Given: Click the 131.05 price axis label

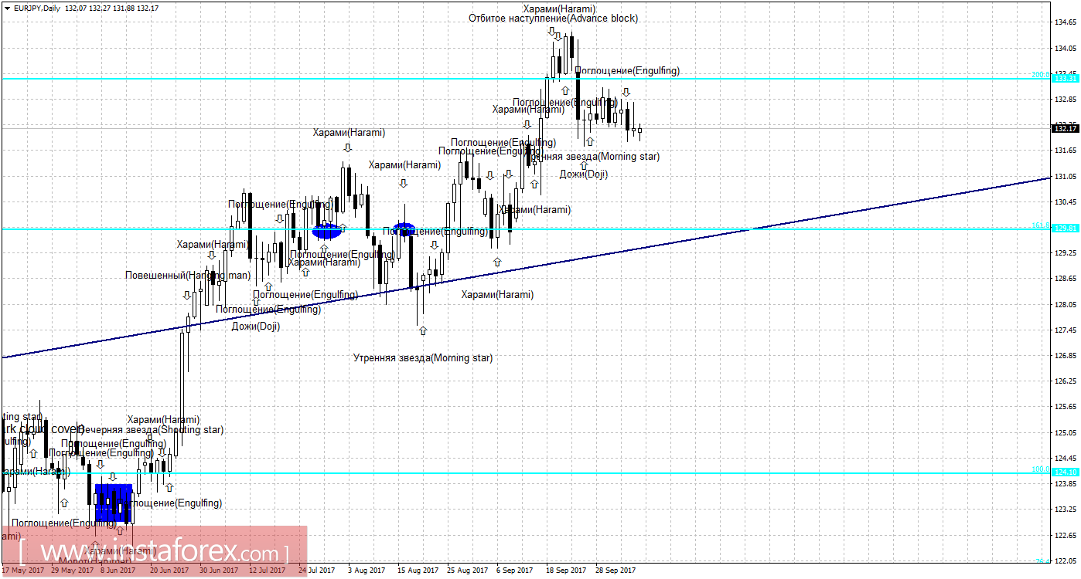Looking at the screenshot, I should tap(1066, 177).
